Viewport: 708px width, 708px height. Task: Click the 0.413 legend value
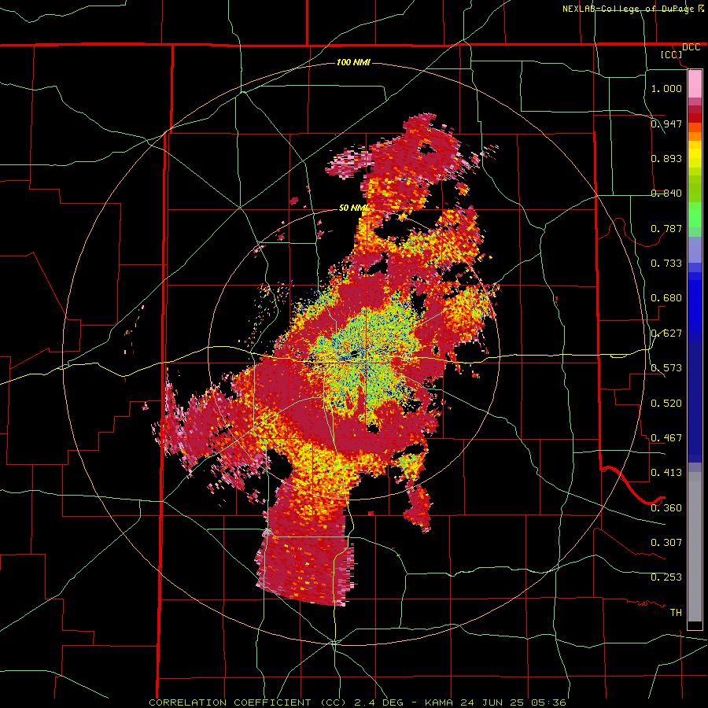[666, 473]
